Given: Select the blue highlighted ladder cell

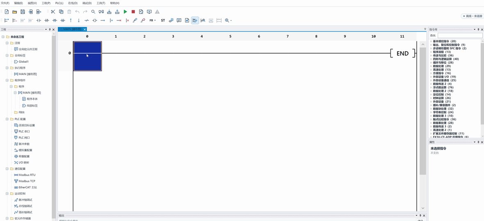Looking at the screenshot, I should click(87, 56).
